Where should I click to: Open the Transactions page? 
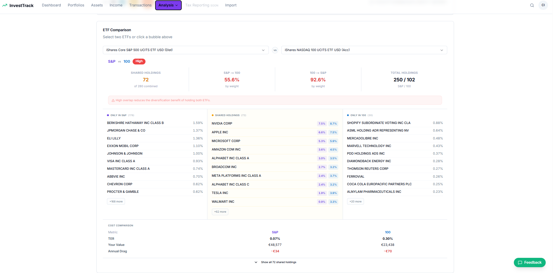pyautogui.click(x=140, y=5)
